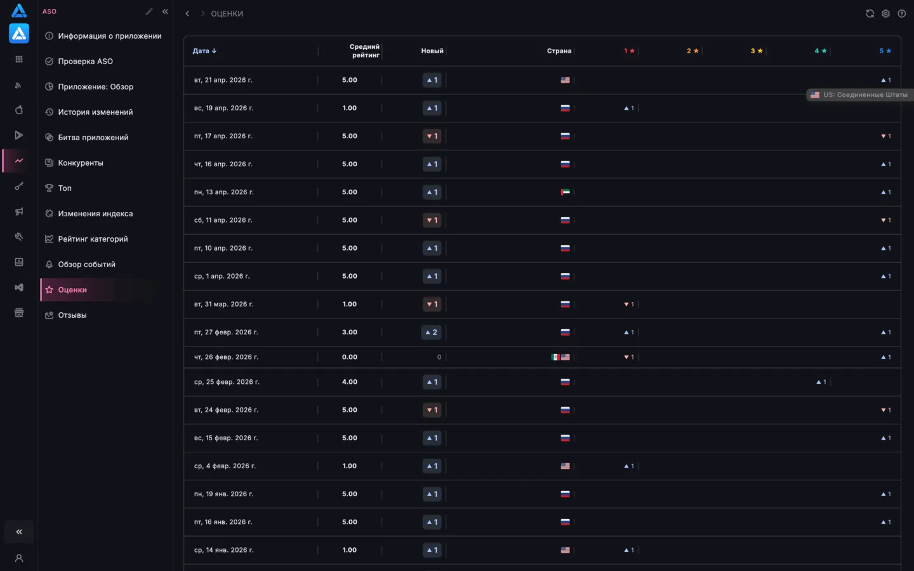
Task: Open the megaphone icon in left rail
Action: click(x=19, y=211)
